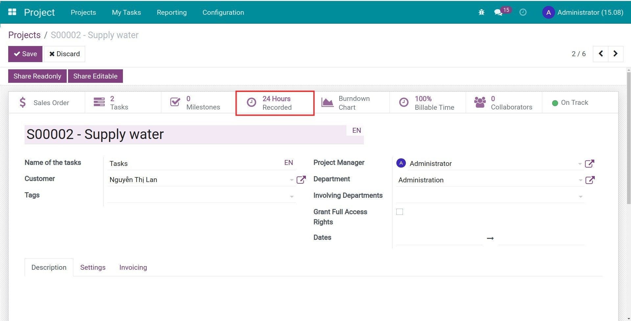Open Administrator record via external link icon
Viewport: 631px width, 321px height.
pos(591,163)
